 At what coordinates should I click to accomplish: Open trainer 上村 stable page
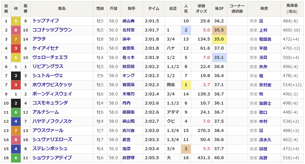(x=263, y=30)
